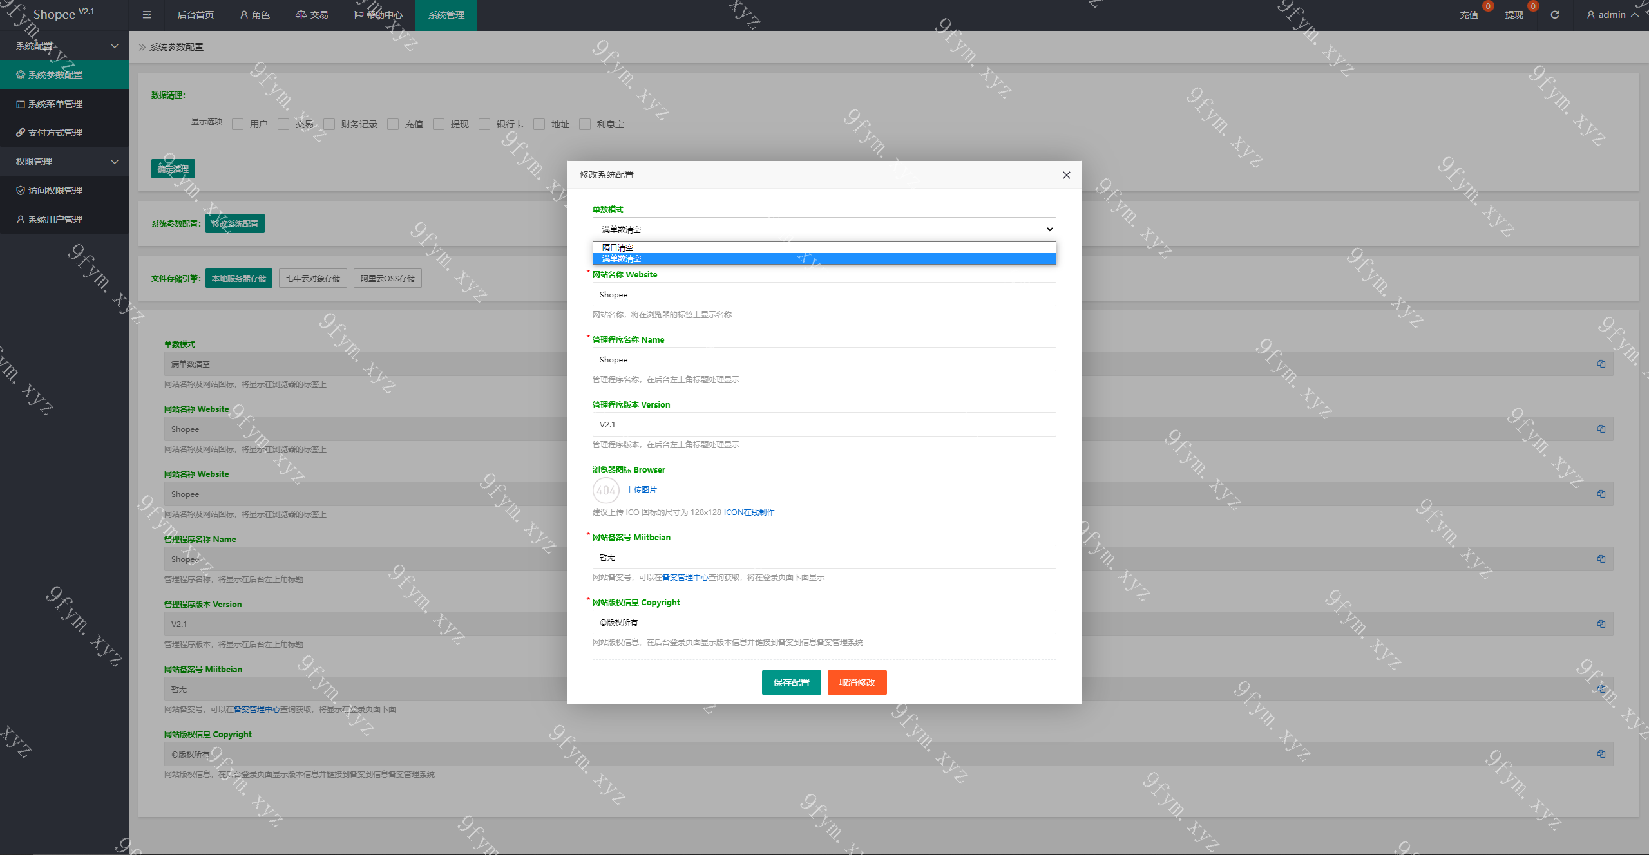The image size is (1649, 855).
Task: Click the 管理程序名称 Name input in dialog
Action: pyautogui.click(x=824, y=359)
